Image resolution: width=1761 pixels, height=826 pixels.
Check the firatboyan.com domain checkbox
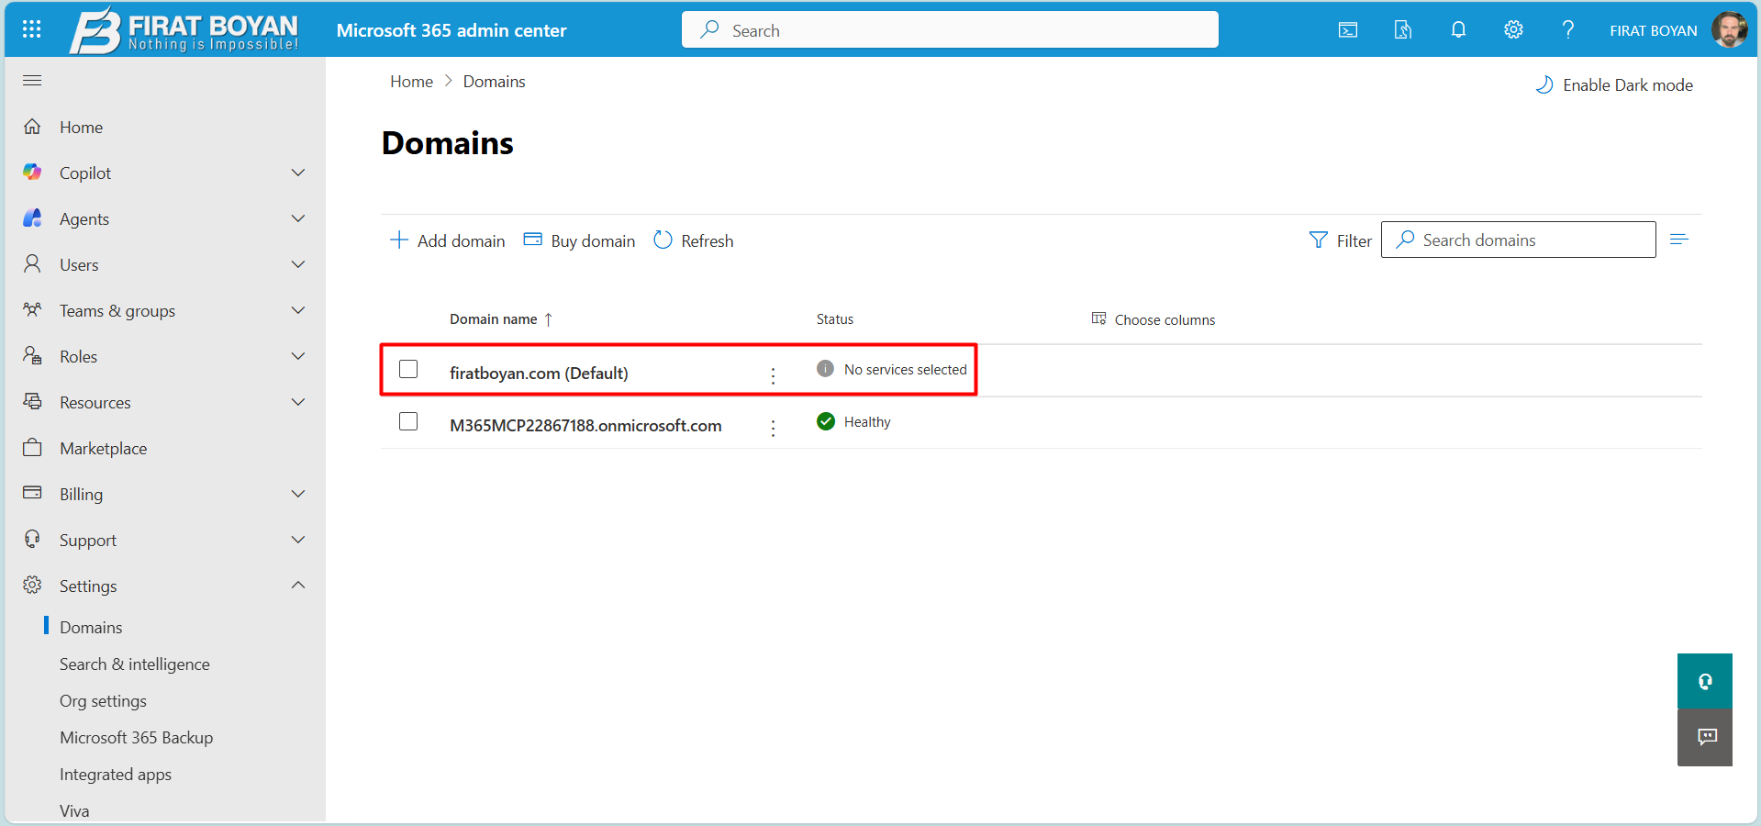tap(407, 369)
